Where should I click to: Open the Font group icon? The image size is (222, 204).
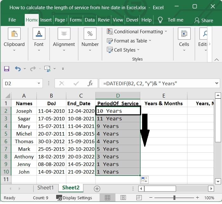point(39,34)
